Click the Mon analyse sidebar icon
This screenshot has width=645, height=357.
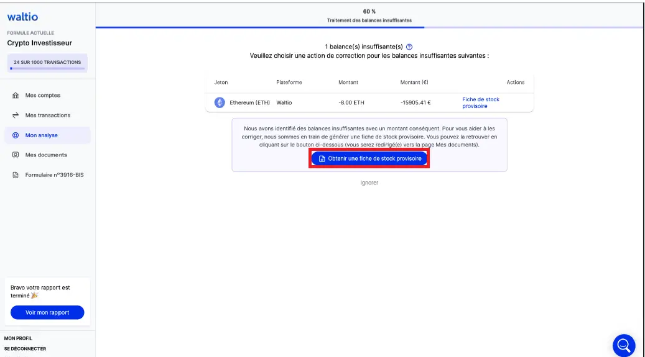point(16,135)
